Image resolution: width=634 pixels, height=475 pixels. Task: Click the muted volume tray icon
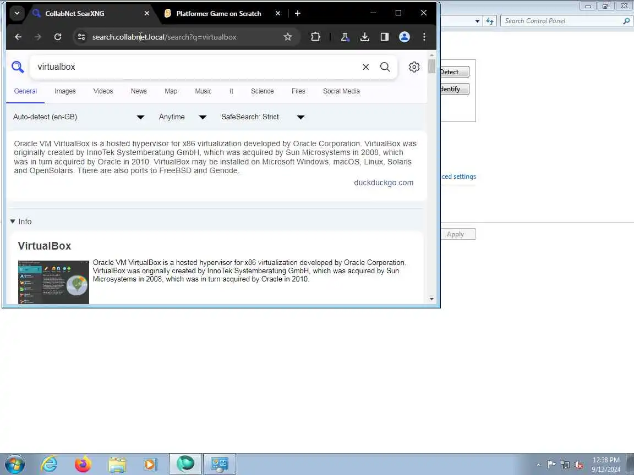click(578, 465)
